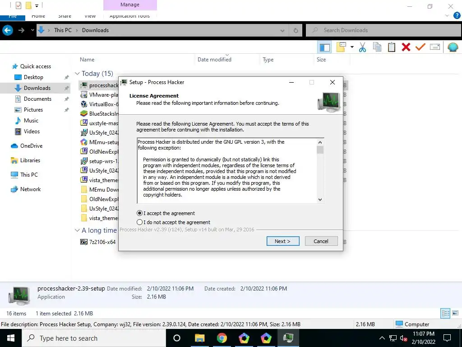Image resolution: width=462 pixels, height=347 pixels.
Task: Open This PC in the navigation pane
Action: (x=29, y=175)
